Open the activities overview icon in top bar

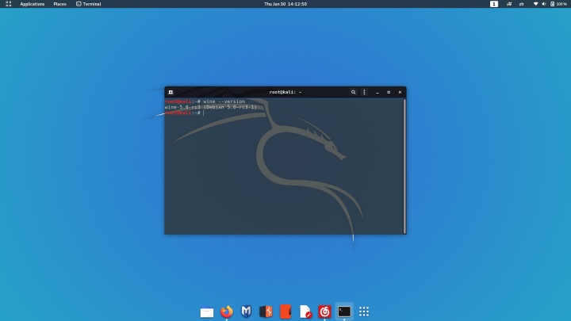(9, 4)
